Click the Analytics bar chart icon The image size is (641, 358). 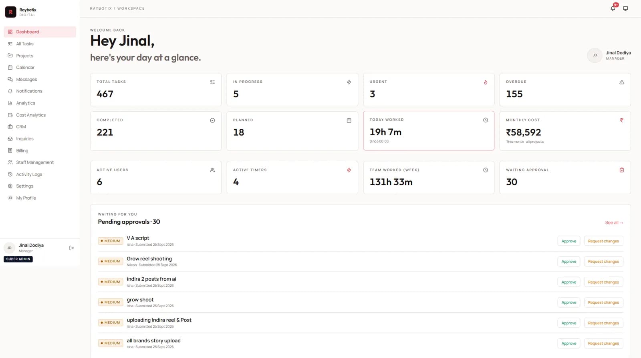10,103
